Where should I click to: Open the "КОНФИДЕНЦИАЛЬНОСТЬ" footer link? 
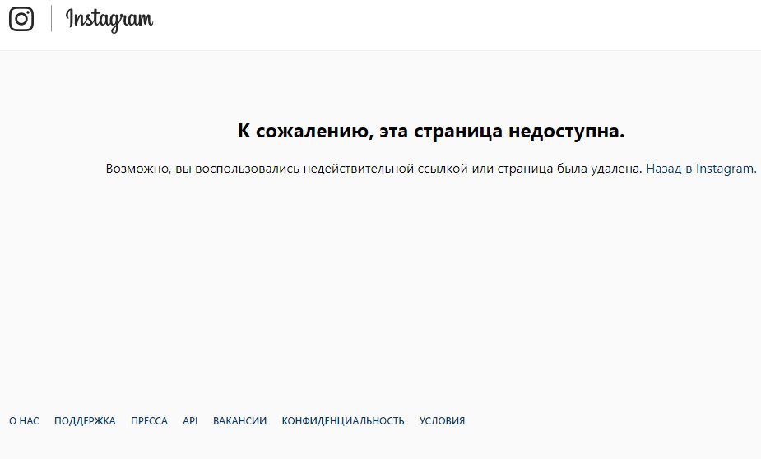click(x=343, y=420)
